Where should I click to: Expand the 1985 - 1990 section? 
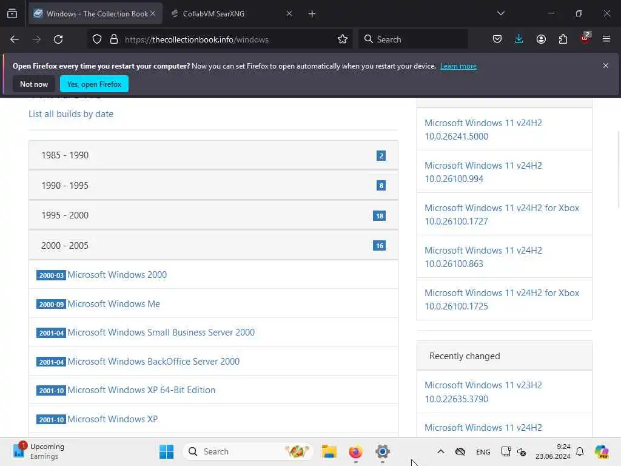coord(213,155)
